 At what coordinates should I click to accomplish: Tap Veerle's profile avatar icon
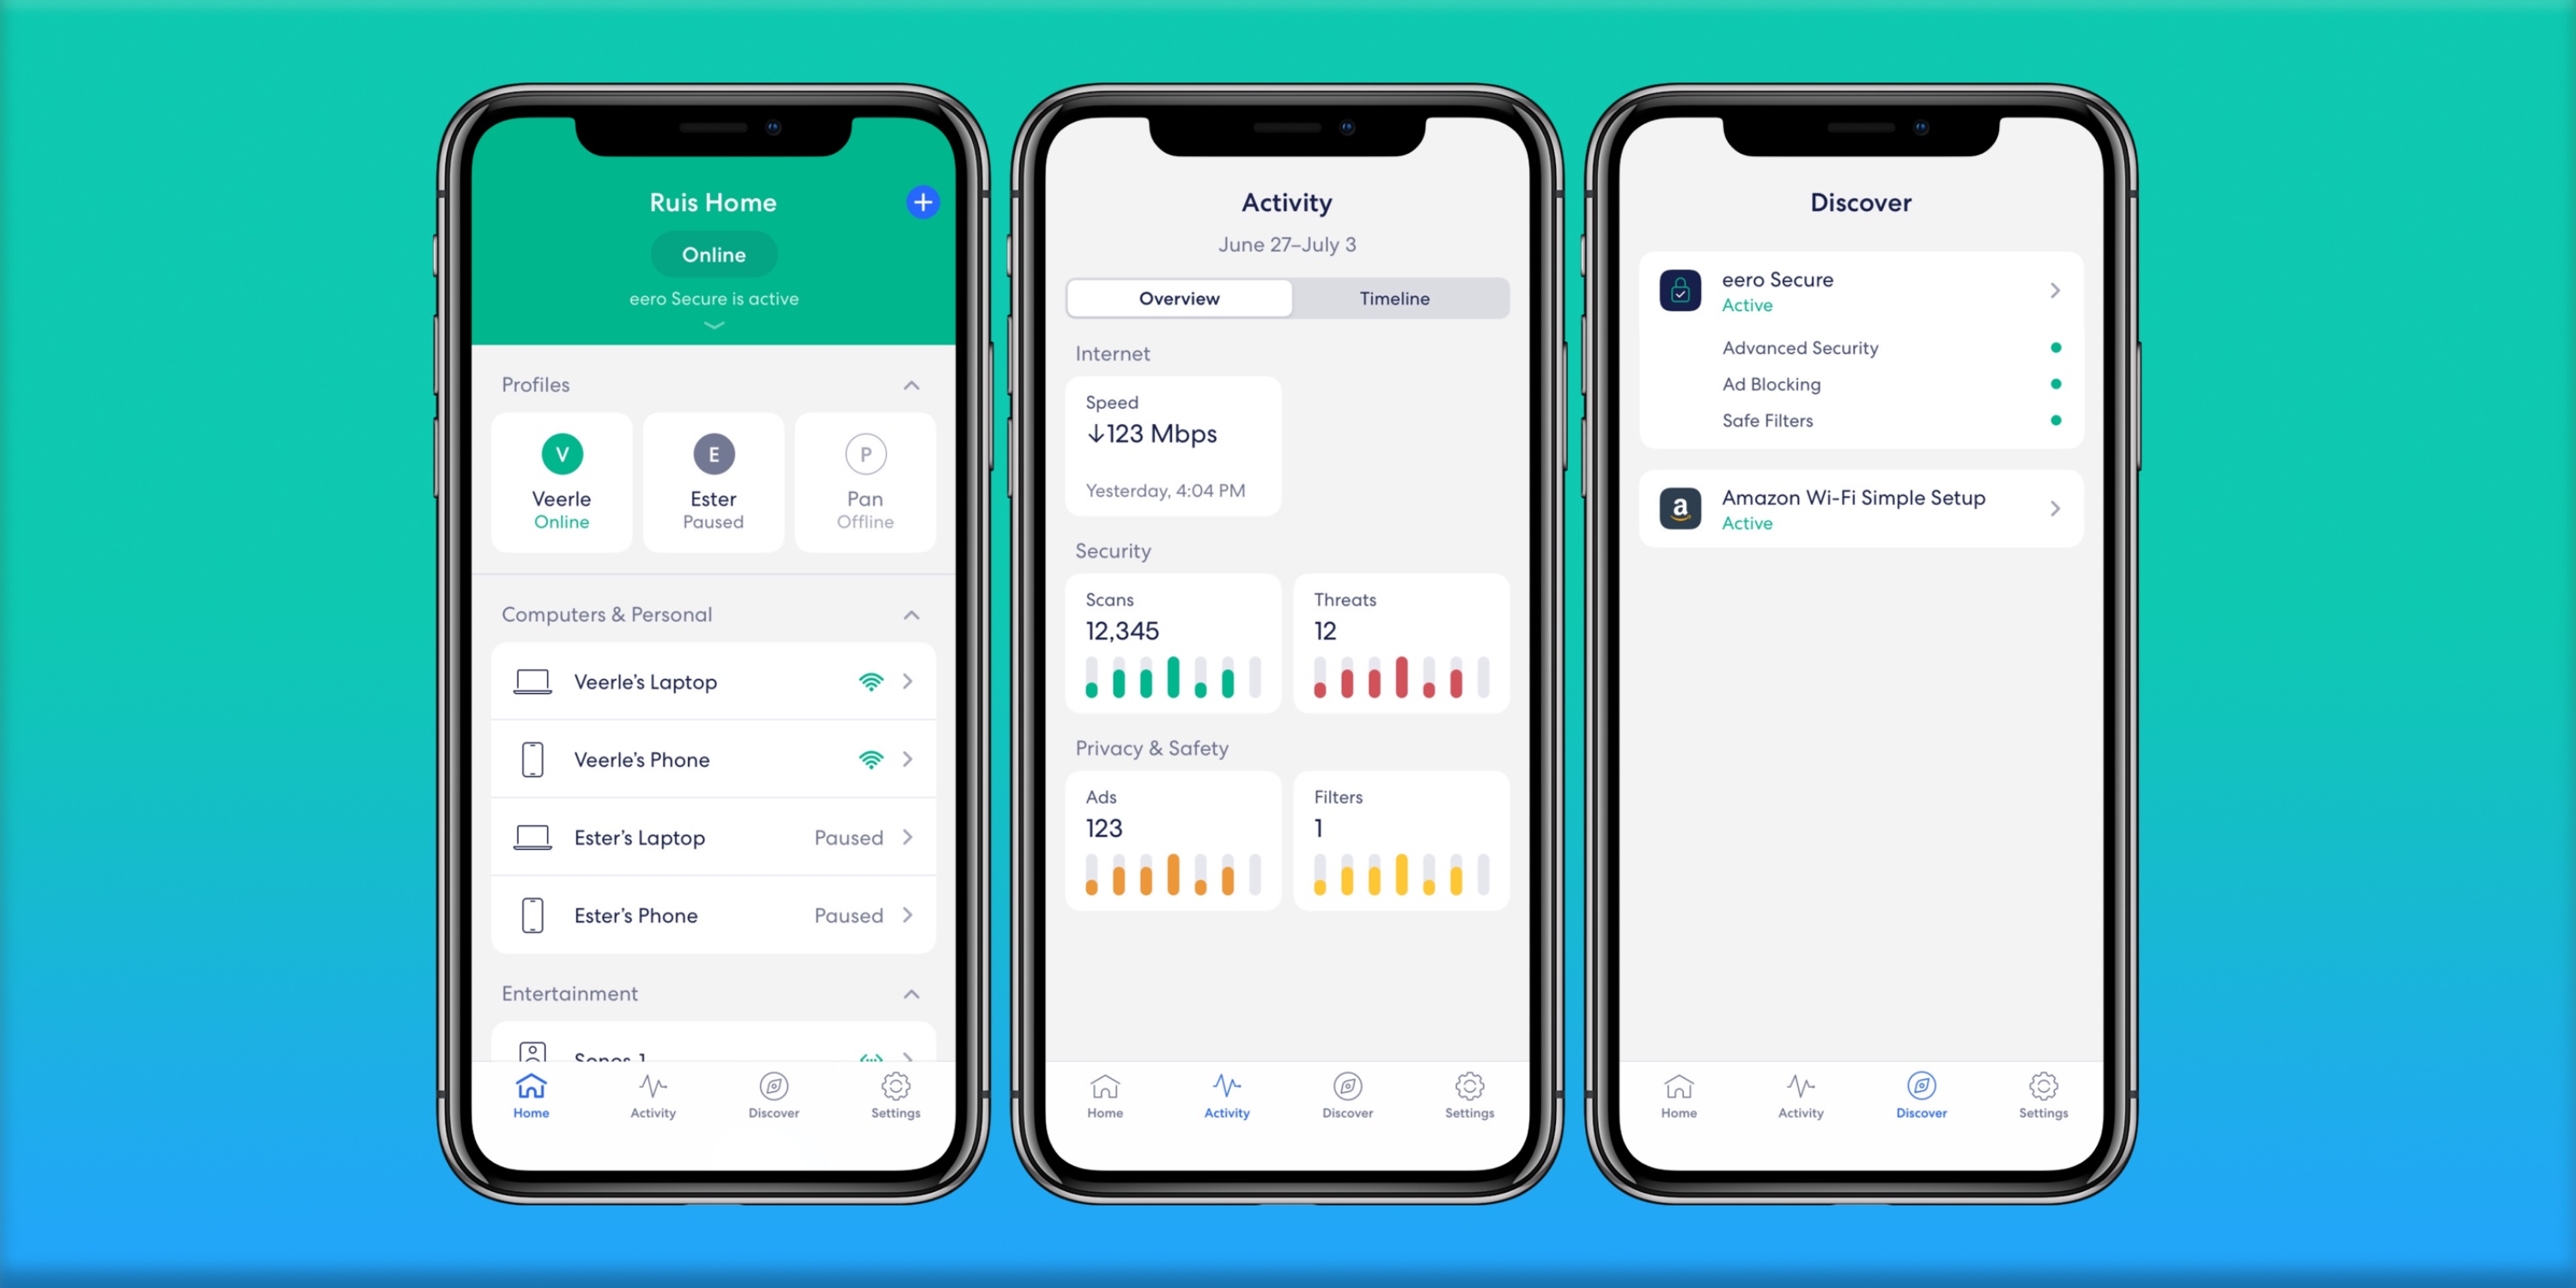562,453
